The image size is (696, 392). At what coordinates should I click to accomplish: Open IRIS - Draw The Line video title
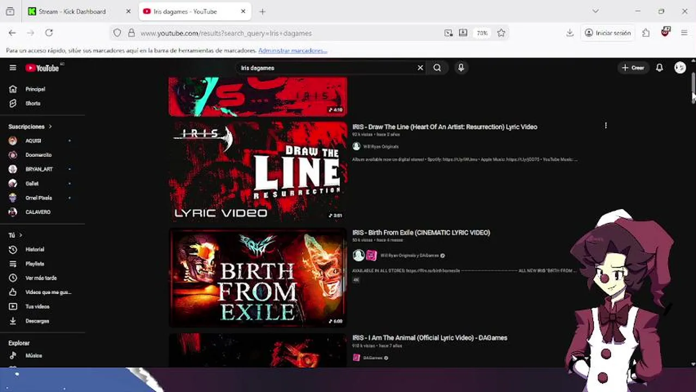point(444,127)
